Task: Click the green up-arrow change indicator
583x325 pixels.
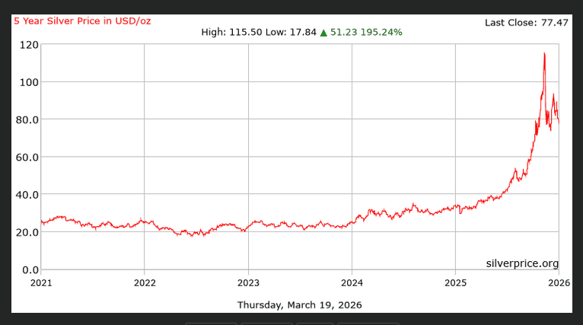Action: tap(323, 33)
